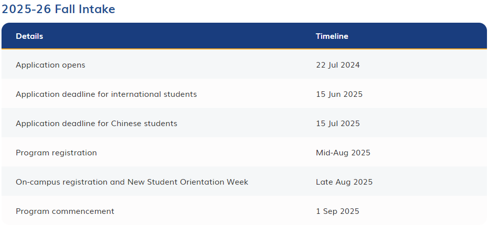Select Application deadline for Chinese students text

coord(97,124)
